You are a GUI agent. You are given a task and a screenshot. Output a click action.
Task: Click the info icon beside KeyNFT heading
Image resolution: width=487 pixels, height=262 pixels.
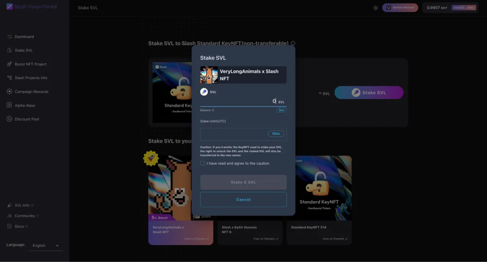[293, 43]
